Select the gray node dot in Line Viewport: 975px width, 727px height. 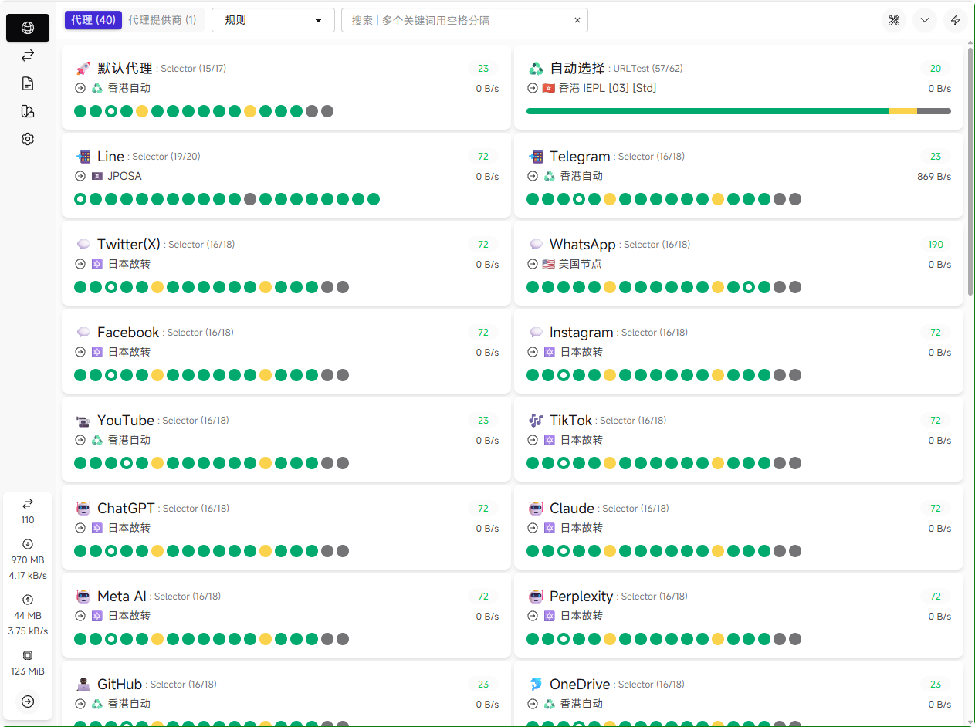[x=250, y=199]
